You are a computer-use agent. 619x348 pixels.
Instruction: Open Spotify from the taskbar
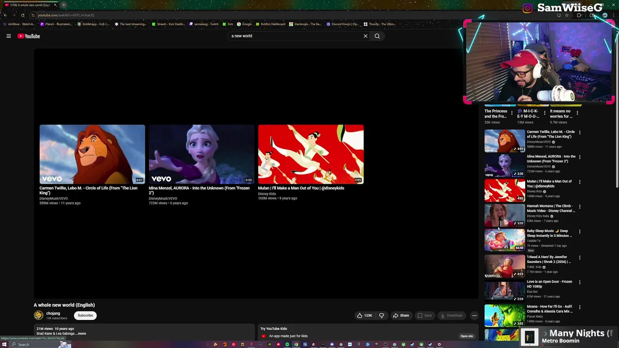pyautogui.click(x=287, y=345)
